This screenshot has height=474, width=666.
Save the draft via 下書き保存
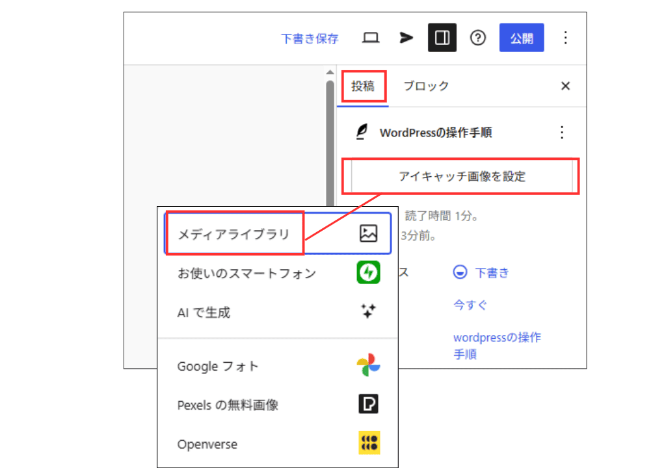pos(310,38)
